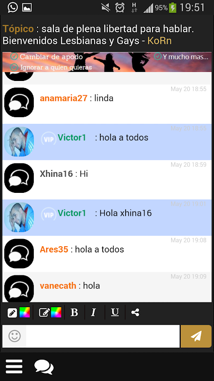
Task: Tap the message input field
Action: click(x=103, y=336)
